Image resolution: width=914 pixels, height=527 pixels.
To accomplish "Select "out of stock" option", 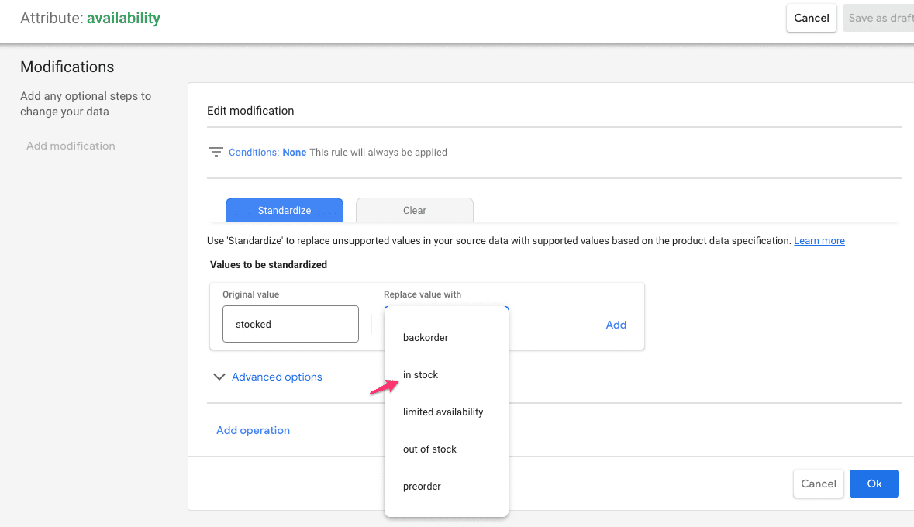I will point(429,449).
